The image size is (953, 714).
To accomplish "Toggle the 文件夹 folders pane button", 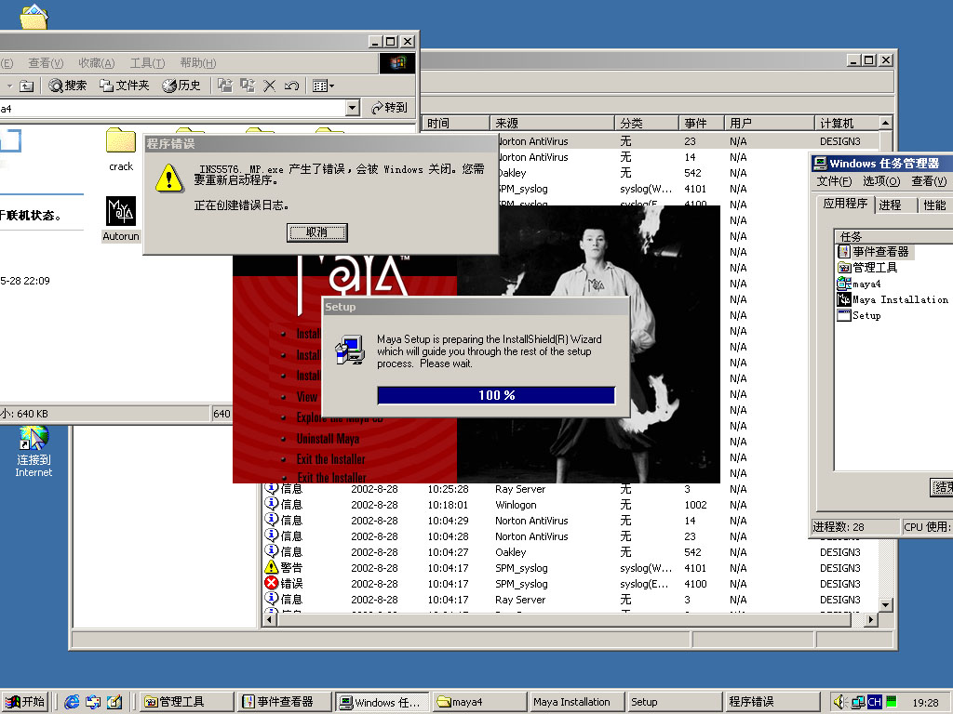I will pos(125,86).
